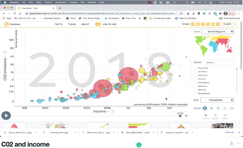Click the CO2 emissions axis help icon
This screenshot has width=243, height=148.
click(5, 52)
